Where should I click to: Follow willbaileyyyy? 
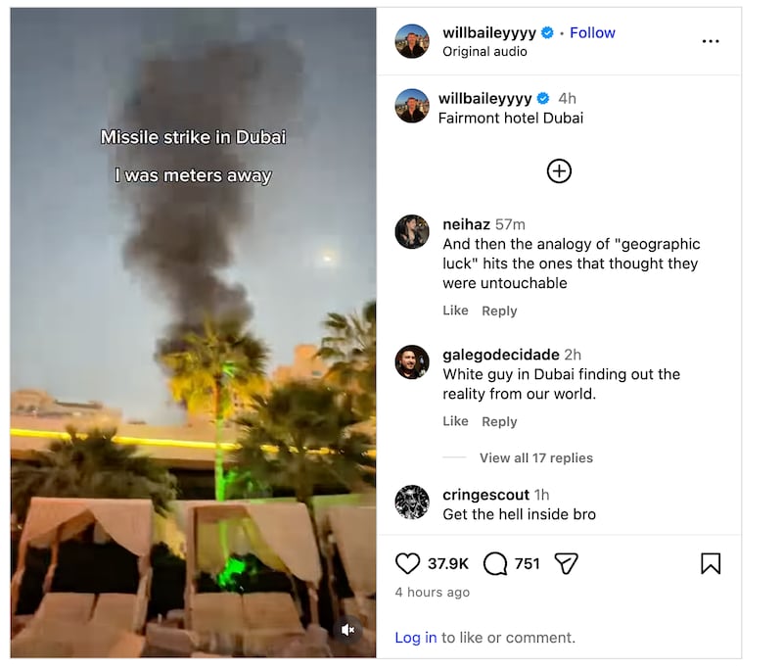point(592,32)
